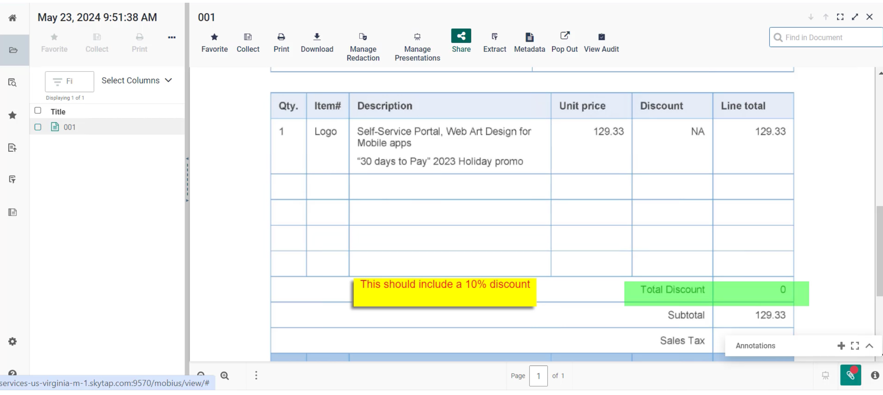Check the box next to 001
Screen dimensions: 883x395
tap(38, 127)
